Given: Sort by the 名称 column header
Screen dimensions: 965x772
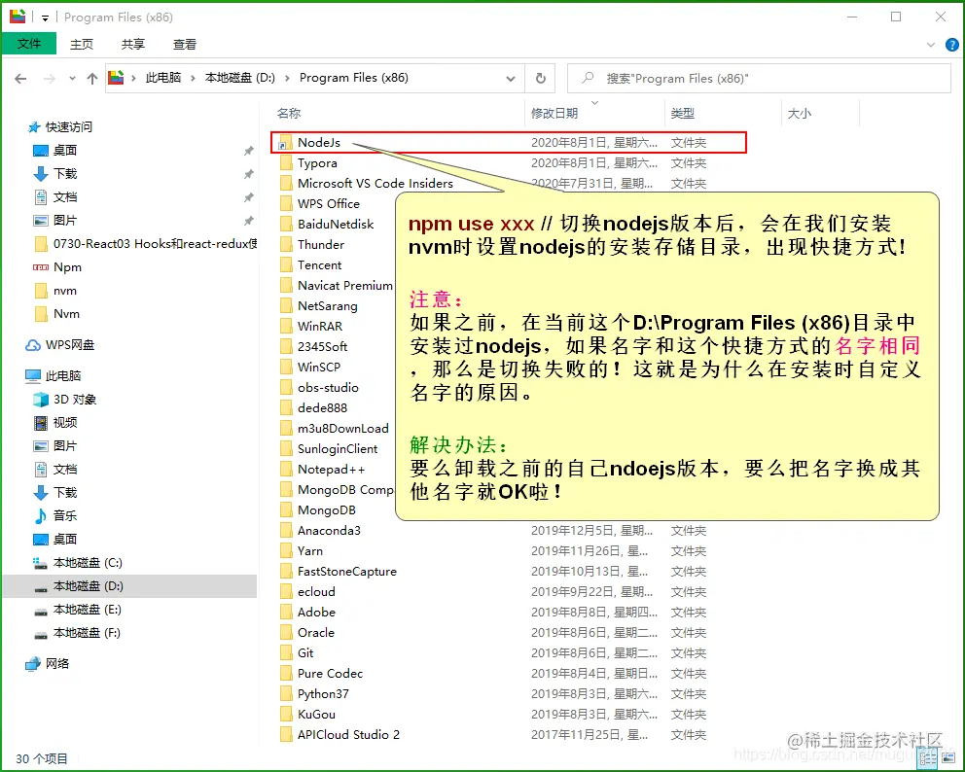Looking at the screenshot, I should coord(289,113).
